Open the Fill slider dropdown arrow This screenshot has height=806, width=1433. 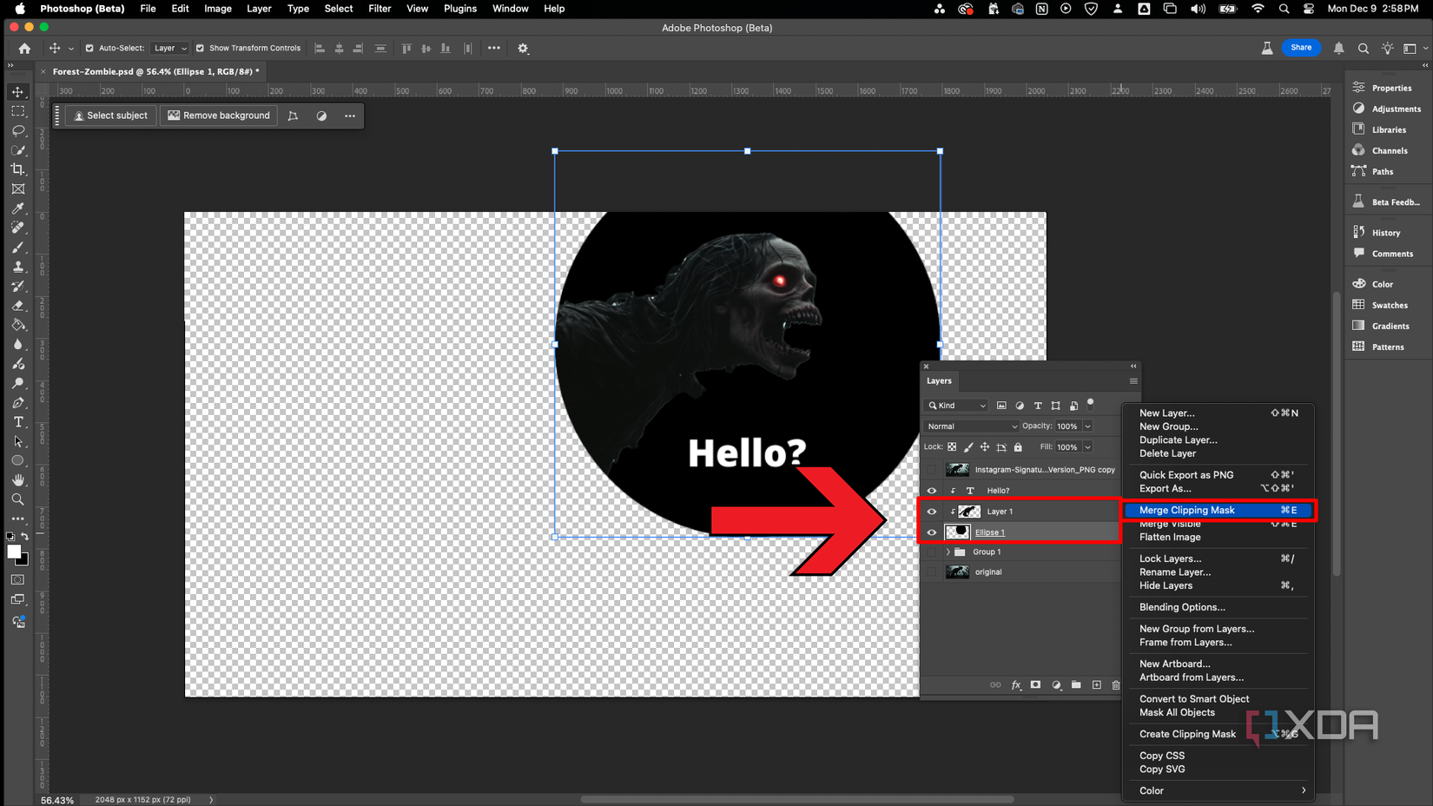coord(1087,447)
